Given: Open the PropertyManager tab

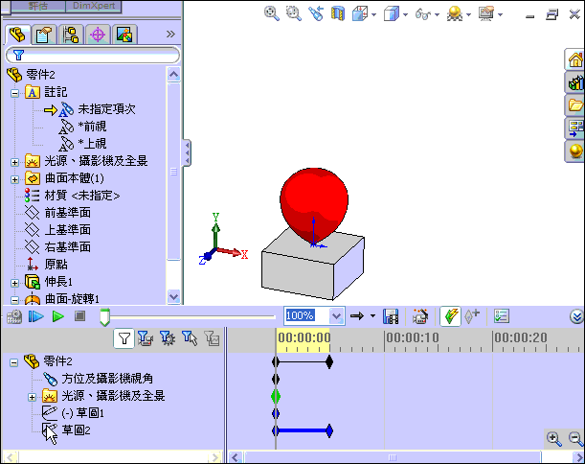Looking at the screenshot, I should (44, 35).
